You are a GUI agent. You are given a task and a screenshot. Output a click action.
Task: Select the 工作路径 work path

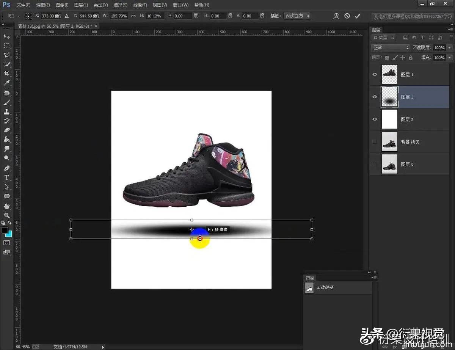338,288
